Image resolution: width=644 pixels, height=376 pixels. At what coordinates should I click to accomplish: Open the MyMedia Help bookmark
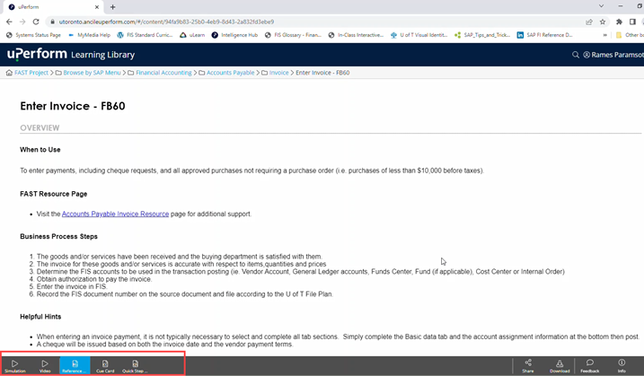coord(89,35)
